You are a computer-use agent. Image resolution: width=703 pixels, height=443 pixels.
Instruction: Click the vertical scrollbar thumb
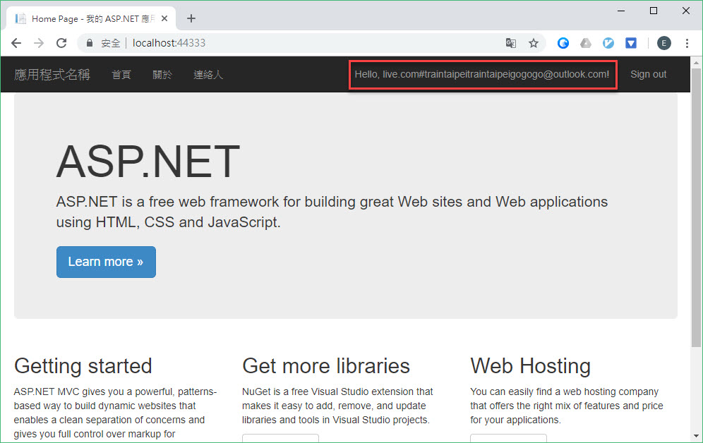[x=696, y=208]
